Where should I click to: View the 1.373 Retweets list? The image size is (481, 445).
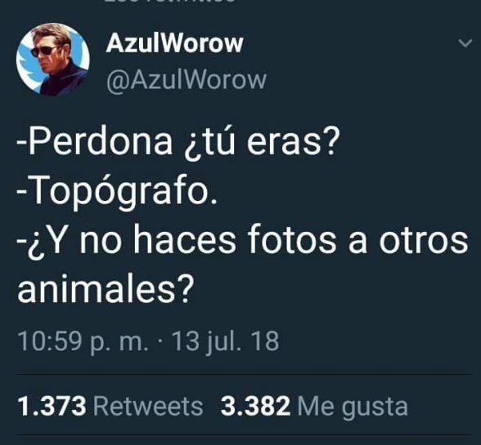pos(110,407)
